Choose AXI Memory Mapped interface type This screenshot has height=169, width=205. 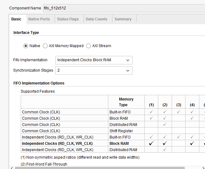45,46
